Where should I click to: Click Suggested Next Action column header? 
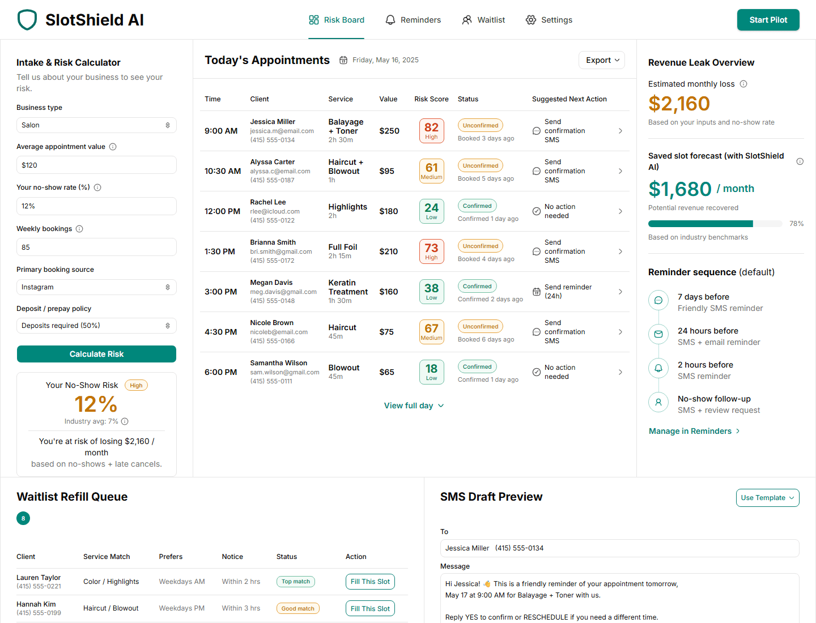569,99
